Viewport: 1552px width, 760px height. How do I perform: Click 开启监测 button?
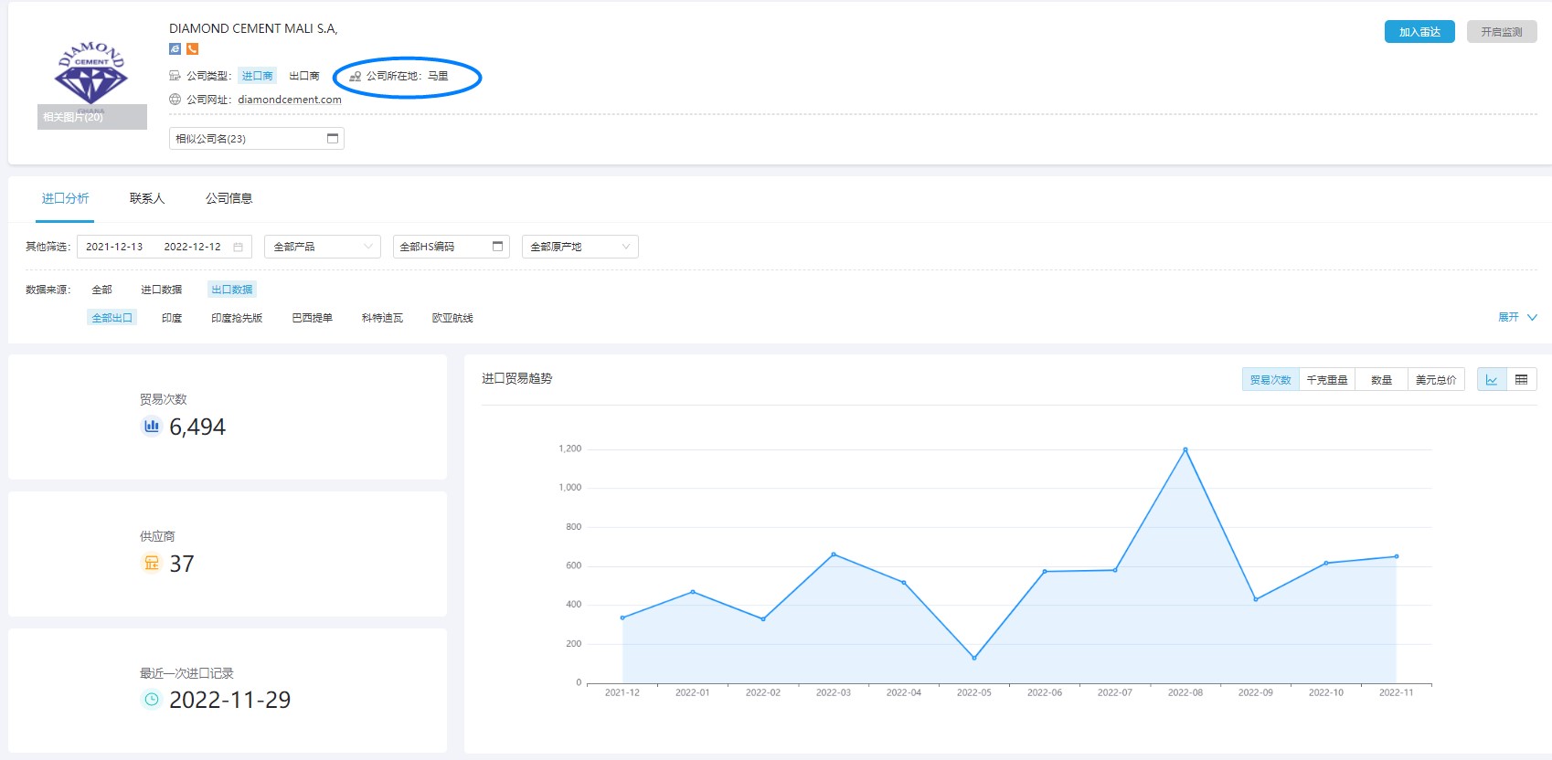click(1502, 32)
